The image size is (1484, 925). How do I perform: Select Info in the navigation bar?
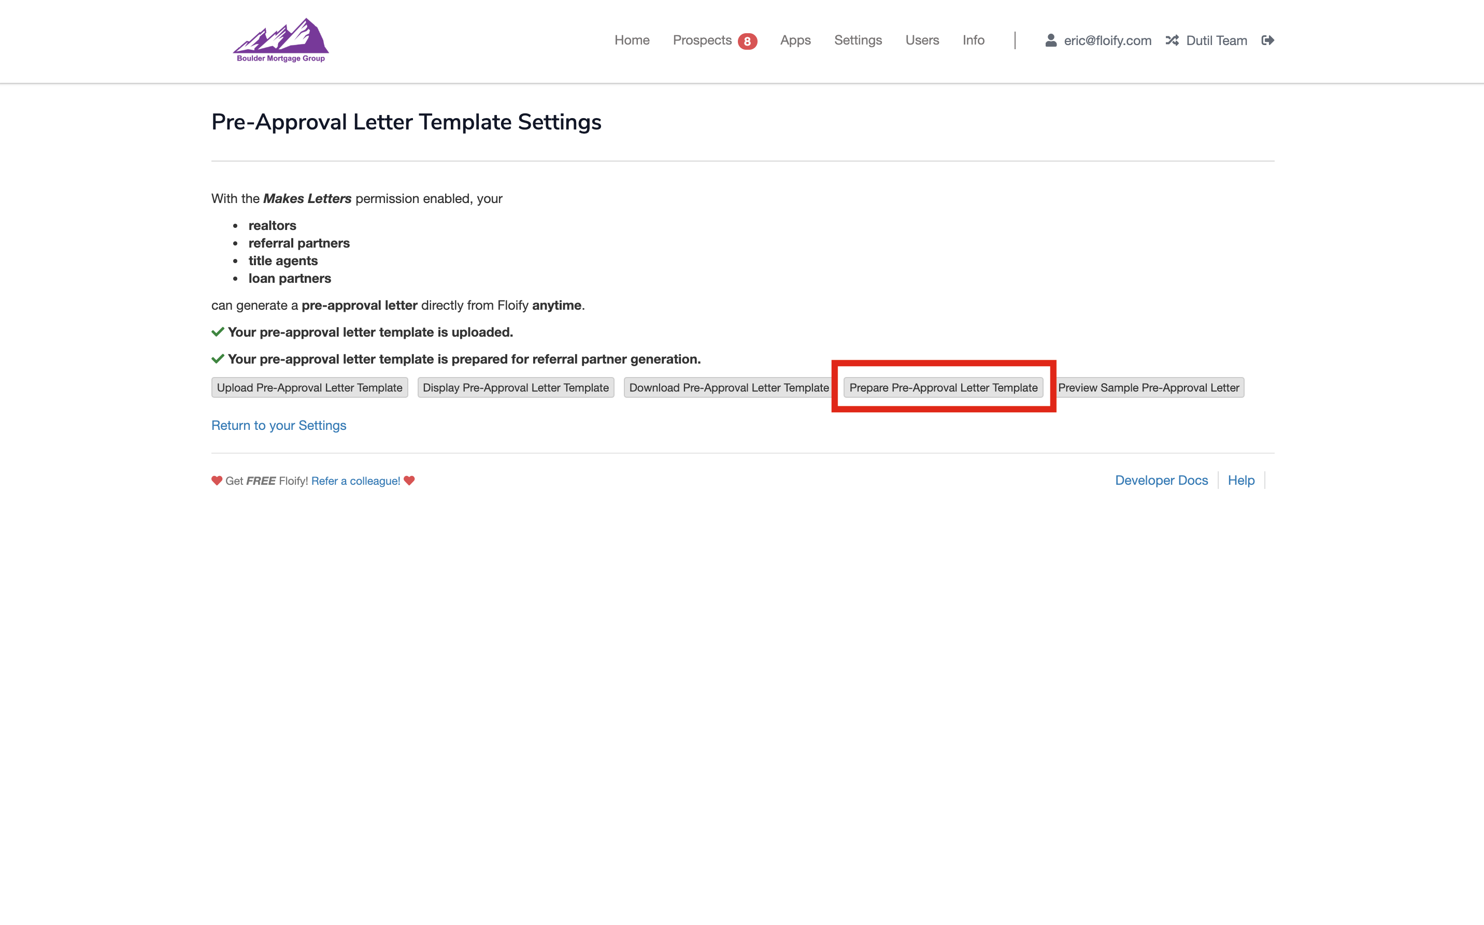[x=973, y=40]
